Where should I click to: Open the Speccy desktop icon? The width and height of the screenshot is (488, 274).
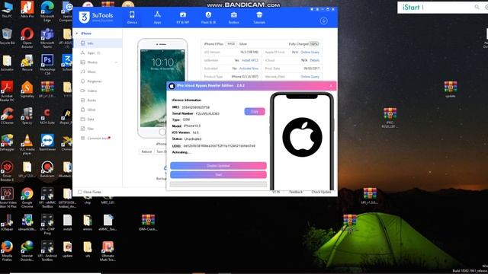click(x=27, y=116)
